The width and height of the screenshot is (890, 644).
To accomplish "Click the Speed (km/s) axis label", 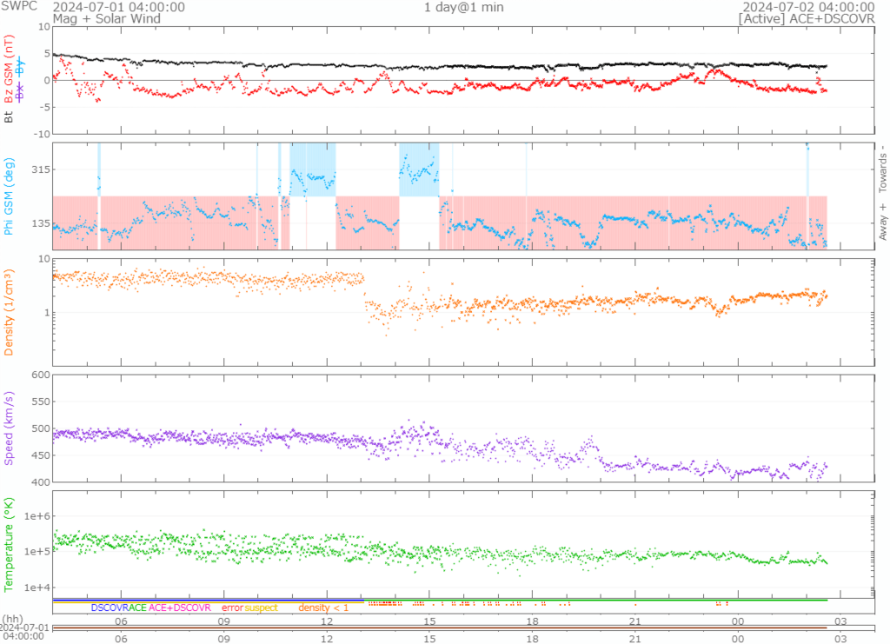I will tap(10, 428).
